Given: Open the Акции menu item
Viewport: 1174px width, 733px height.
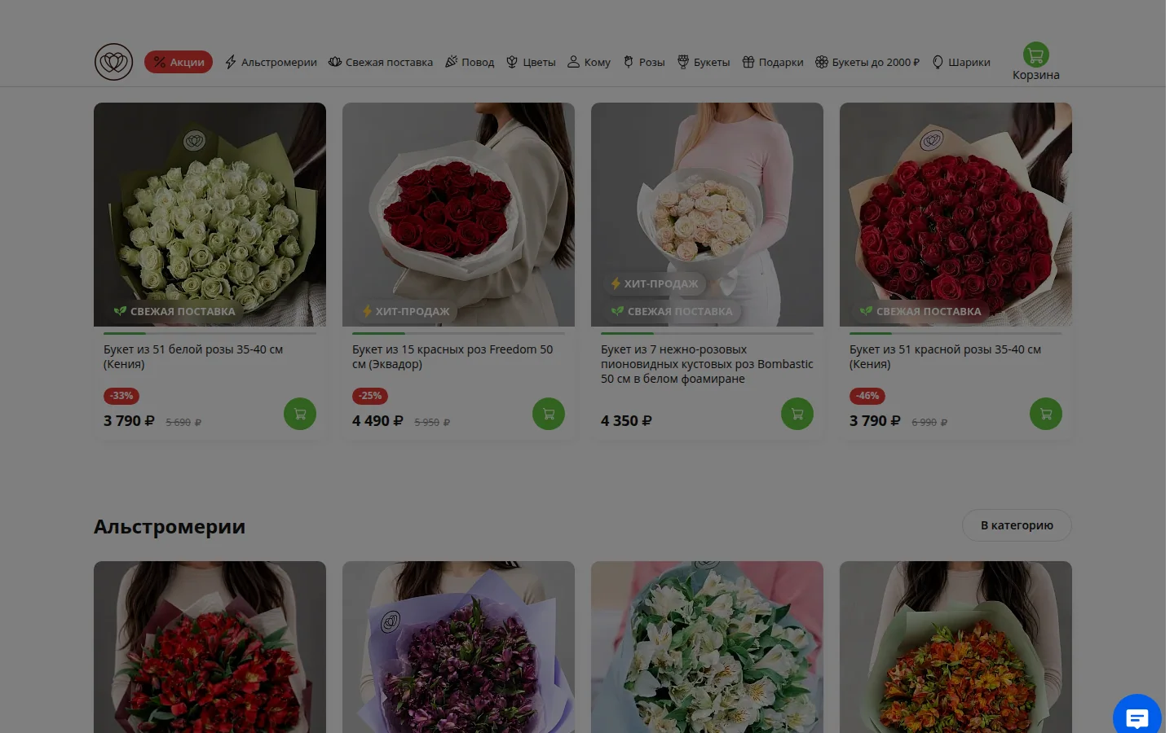Looking at the screenshot, I should click(179, 62).
